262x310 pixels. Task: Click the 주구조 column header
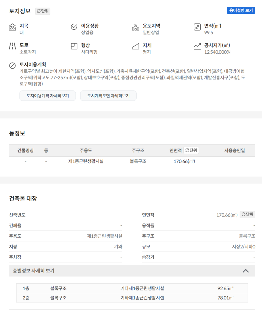click(138, 151)
